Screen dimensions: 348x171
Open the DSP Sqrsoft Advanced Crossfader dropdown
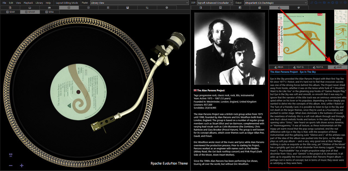[215, 3]
